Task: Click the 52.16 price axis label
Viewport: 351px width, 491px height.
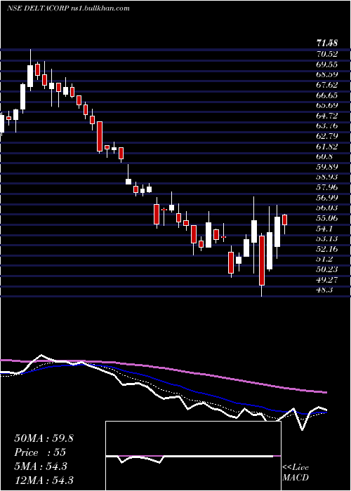Action: (x=326, y=249)
